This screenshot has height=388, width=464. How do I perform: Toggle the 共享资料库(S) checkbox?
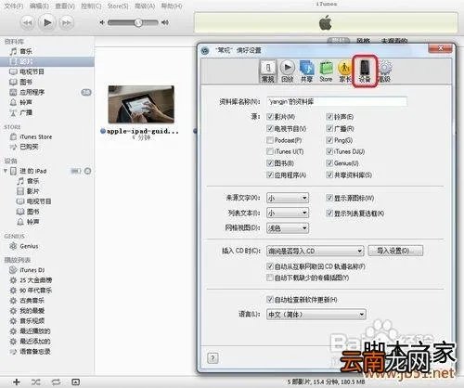329,175
